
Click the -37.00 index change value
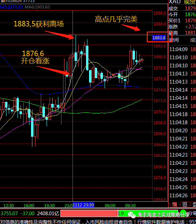click(x=27, y=214)
